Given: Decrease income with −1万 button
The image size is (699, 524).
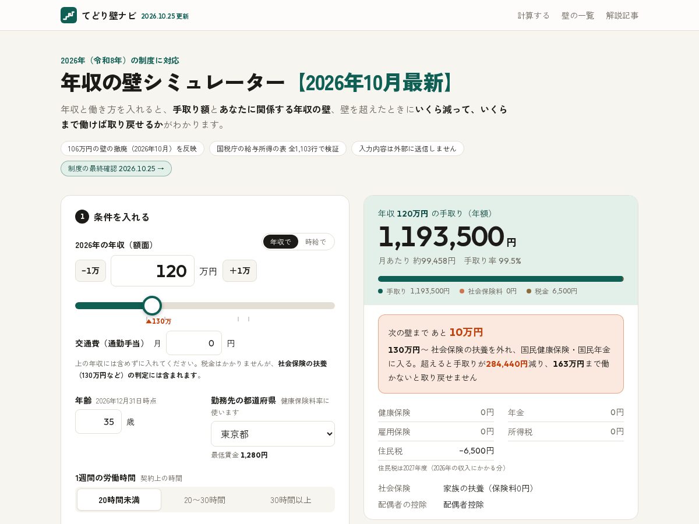Looking at the screenshot, I should (x=90, y=271).
